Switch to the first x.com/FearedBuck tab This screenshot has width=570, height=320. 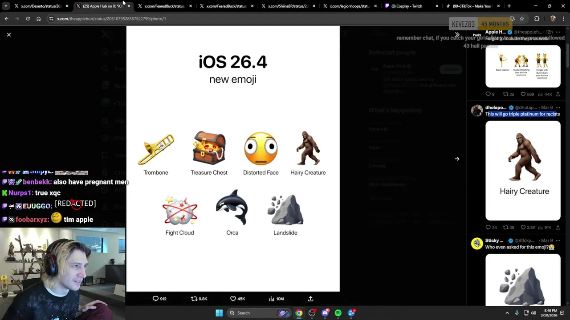pyautogui.click(x=163, y=6)
